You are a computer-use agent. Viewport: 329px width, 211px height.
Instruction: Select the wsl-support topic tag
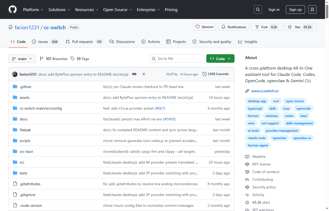(x=270, y=123)
